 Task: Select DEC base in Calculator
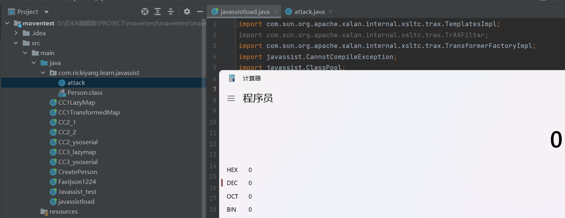232,183
